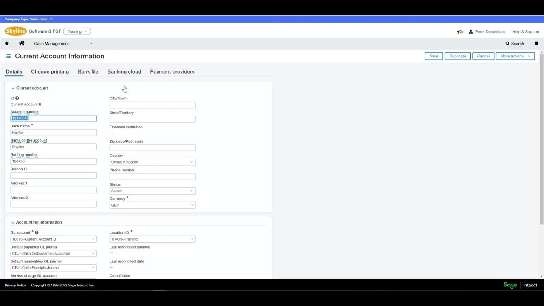Open Default receivables GL journal dropdown
This screenshot has width=544, height=306.
(x=54, y=268)
